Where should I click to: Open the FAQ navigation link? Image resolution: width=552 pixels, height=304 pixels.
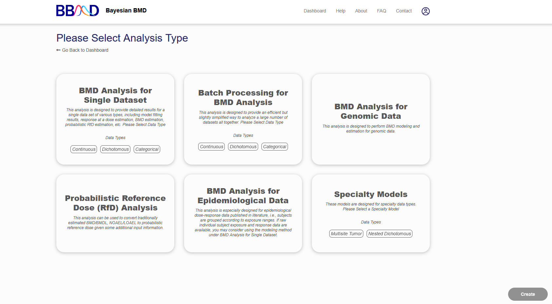pyautogui.click(x=381, y=11)
